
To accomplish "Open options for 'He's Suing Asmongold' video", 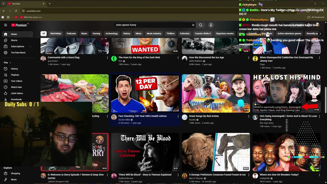I will [x=319, y=116].
